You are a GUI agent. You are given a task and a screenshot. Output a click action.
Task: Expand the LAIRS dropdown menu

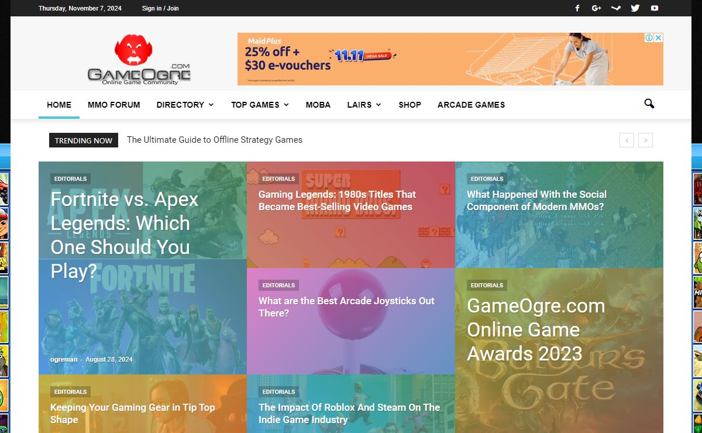point(364,105)
